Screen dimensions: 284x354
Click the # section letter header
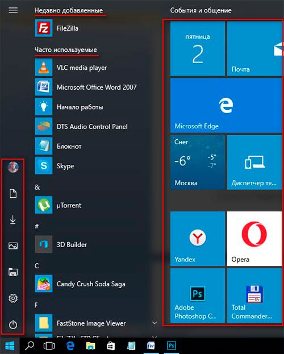pos(37,226)
